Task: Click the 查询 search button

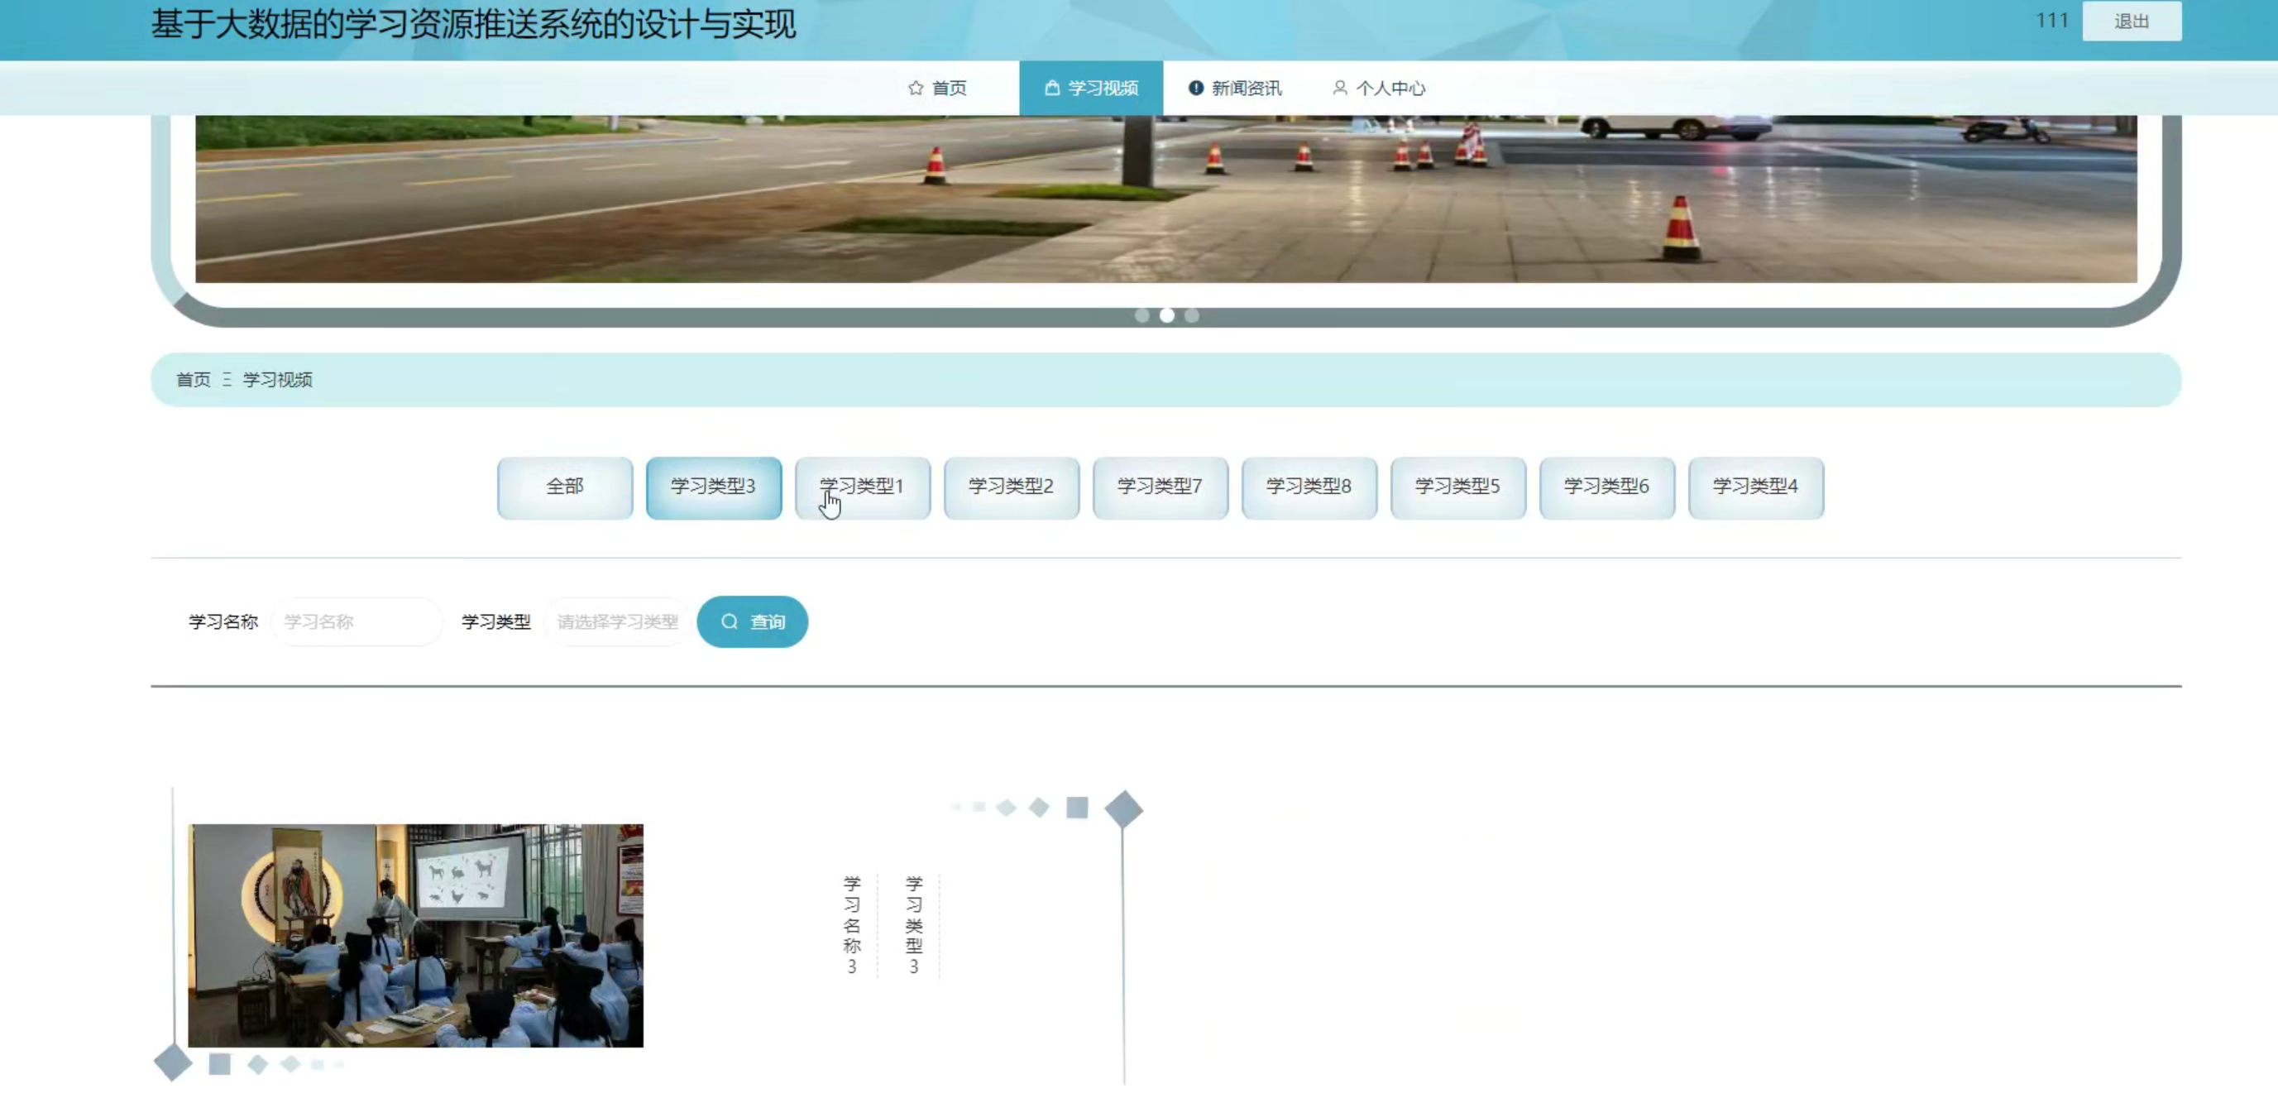Action: point(753,621)
